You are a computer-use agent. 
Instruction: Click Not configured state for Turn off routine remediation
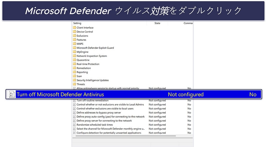coord(157,101)
